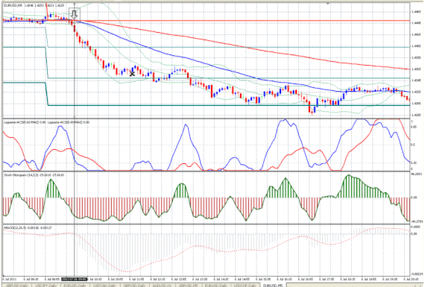Switch to the USDCHF,Daily chart tab
Viewport: 425px width, 287px height.
coord(245,286)
